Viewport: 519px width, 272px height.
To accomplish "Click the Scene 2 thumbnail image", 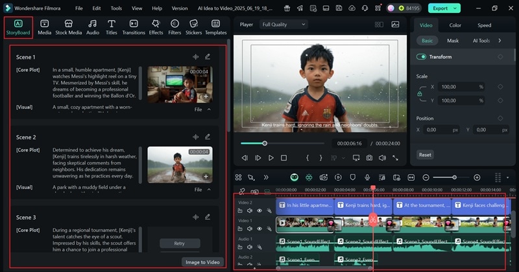I will click(180, 164).
